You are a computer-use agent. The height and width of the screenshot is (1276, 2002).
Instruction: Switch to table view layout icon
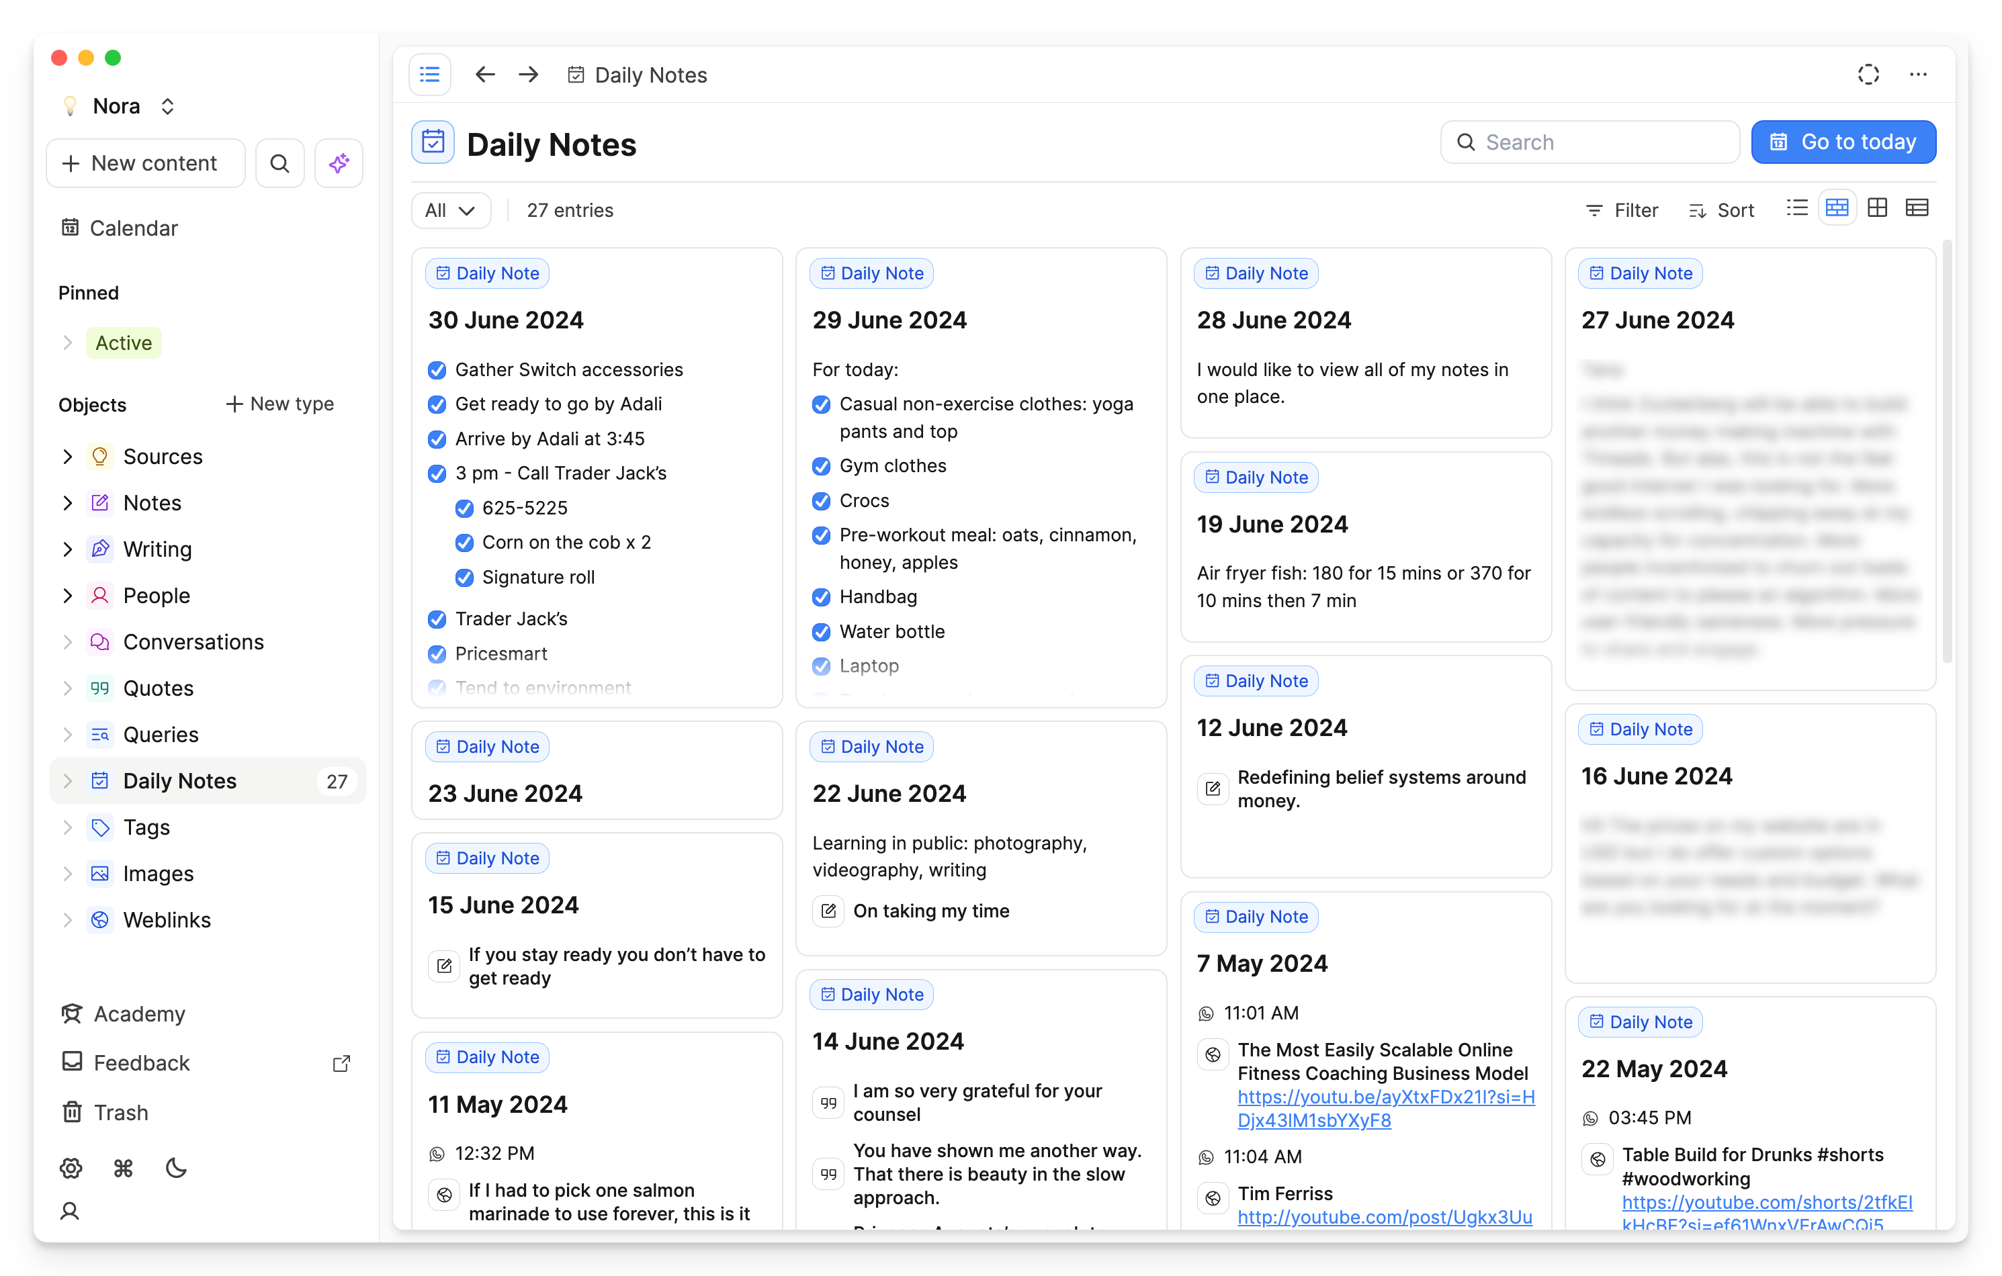pyautogui.click(x=1917, y=209)
